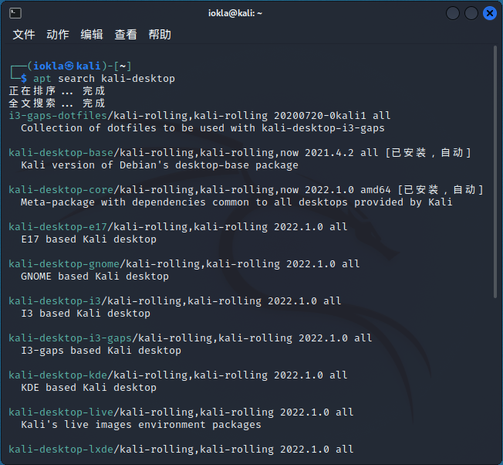
Task: Click the prompt (iokla㉿kali)-[~]
Action: (x=79, y=66)
